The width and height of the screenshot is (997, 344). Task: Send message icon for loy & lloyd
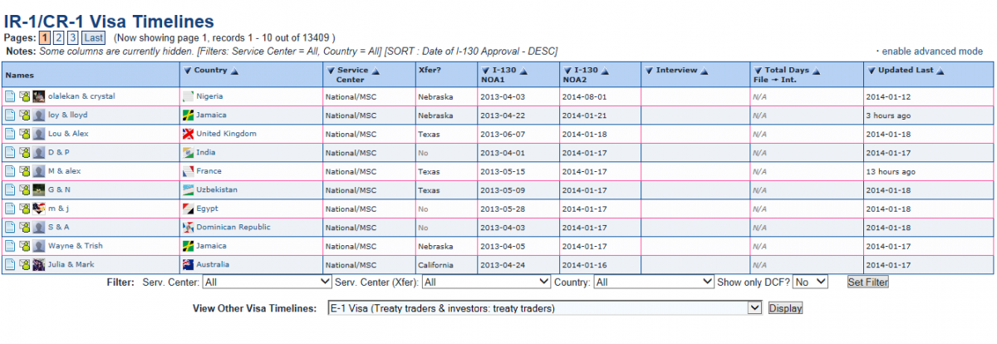click(x=25, y=115)
